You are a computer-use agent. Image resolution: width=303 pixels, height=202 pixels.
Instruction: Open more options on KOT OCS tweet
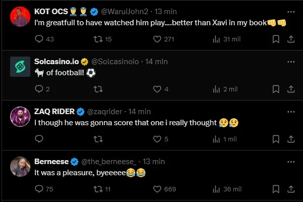(x=290, y=11)
